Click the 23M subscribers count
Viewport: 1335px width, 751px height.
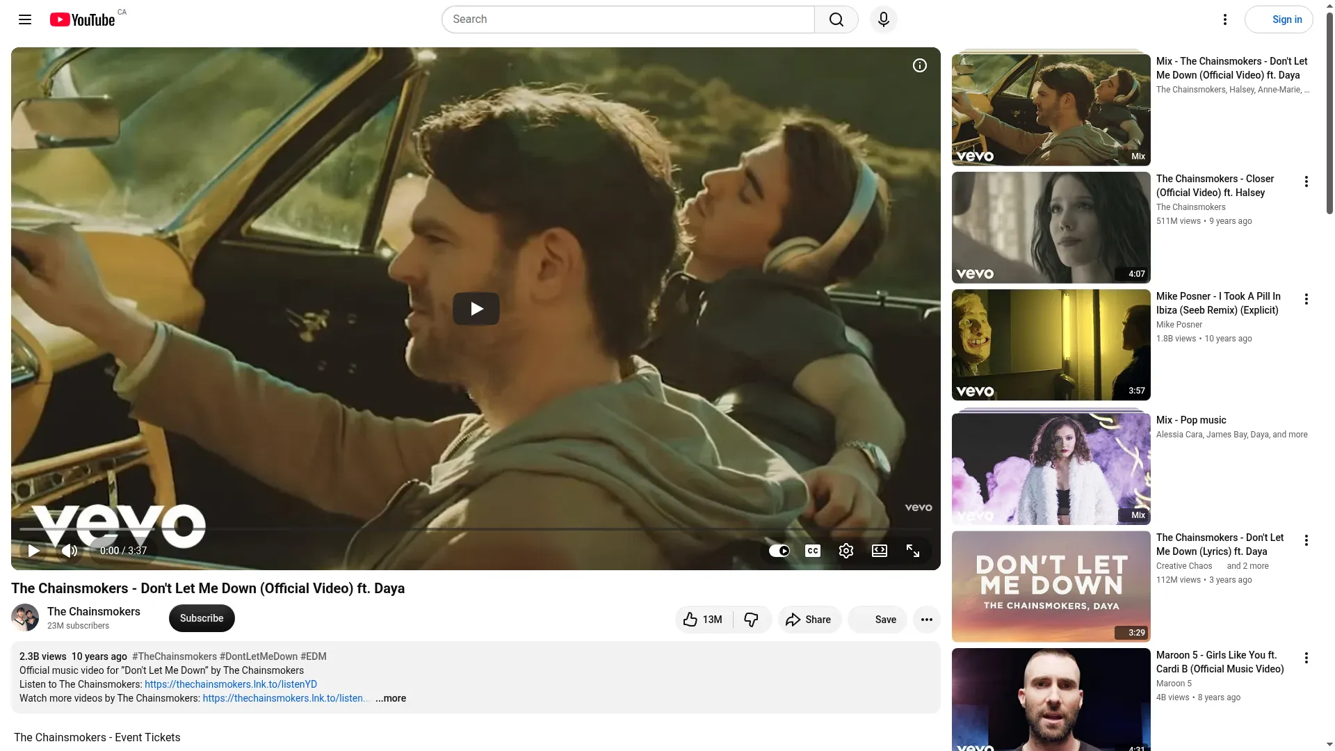(x=79, y=626)
